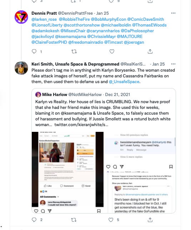Open the @_UnsafeSpace mention link
This screenshot has width=191, height=230.
tap(124, 82)
